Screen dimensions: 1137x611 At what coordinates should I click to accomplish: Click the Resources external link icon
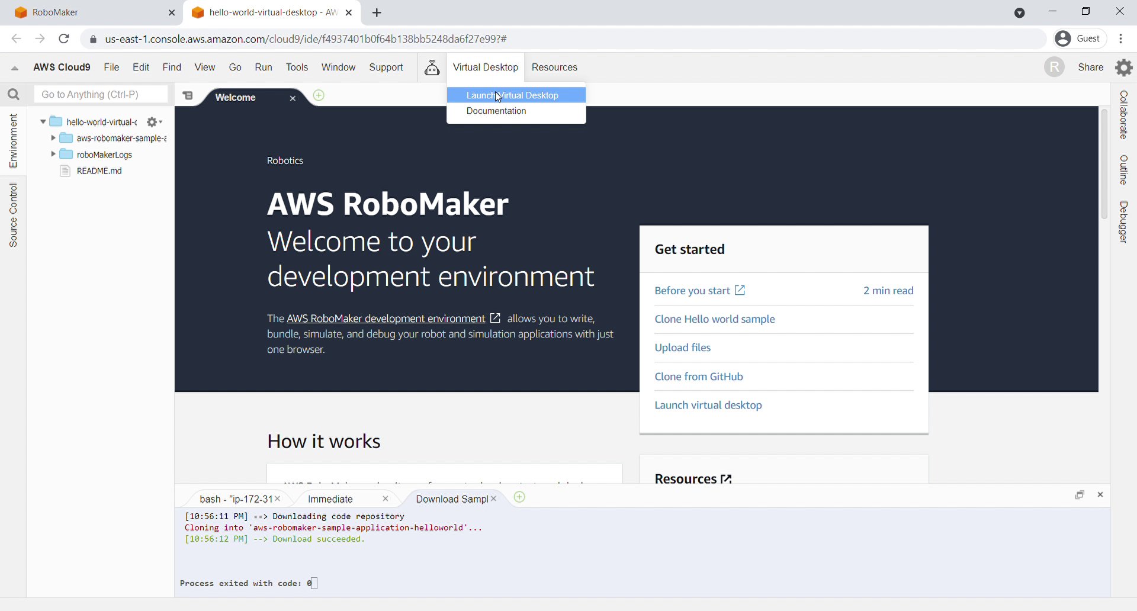[x=727, y=479]
